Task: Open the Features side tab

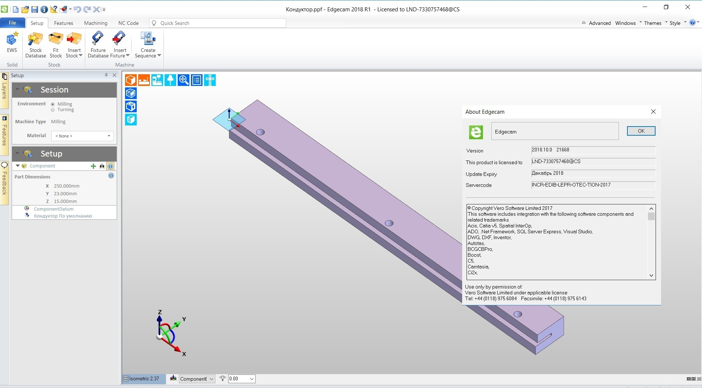Action: click(x=4, y=135)
